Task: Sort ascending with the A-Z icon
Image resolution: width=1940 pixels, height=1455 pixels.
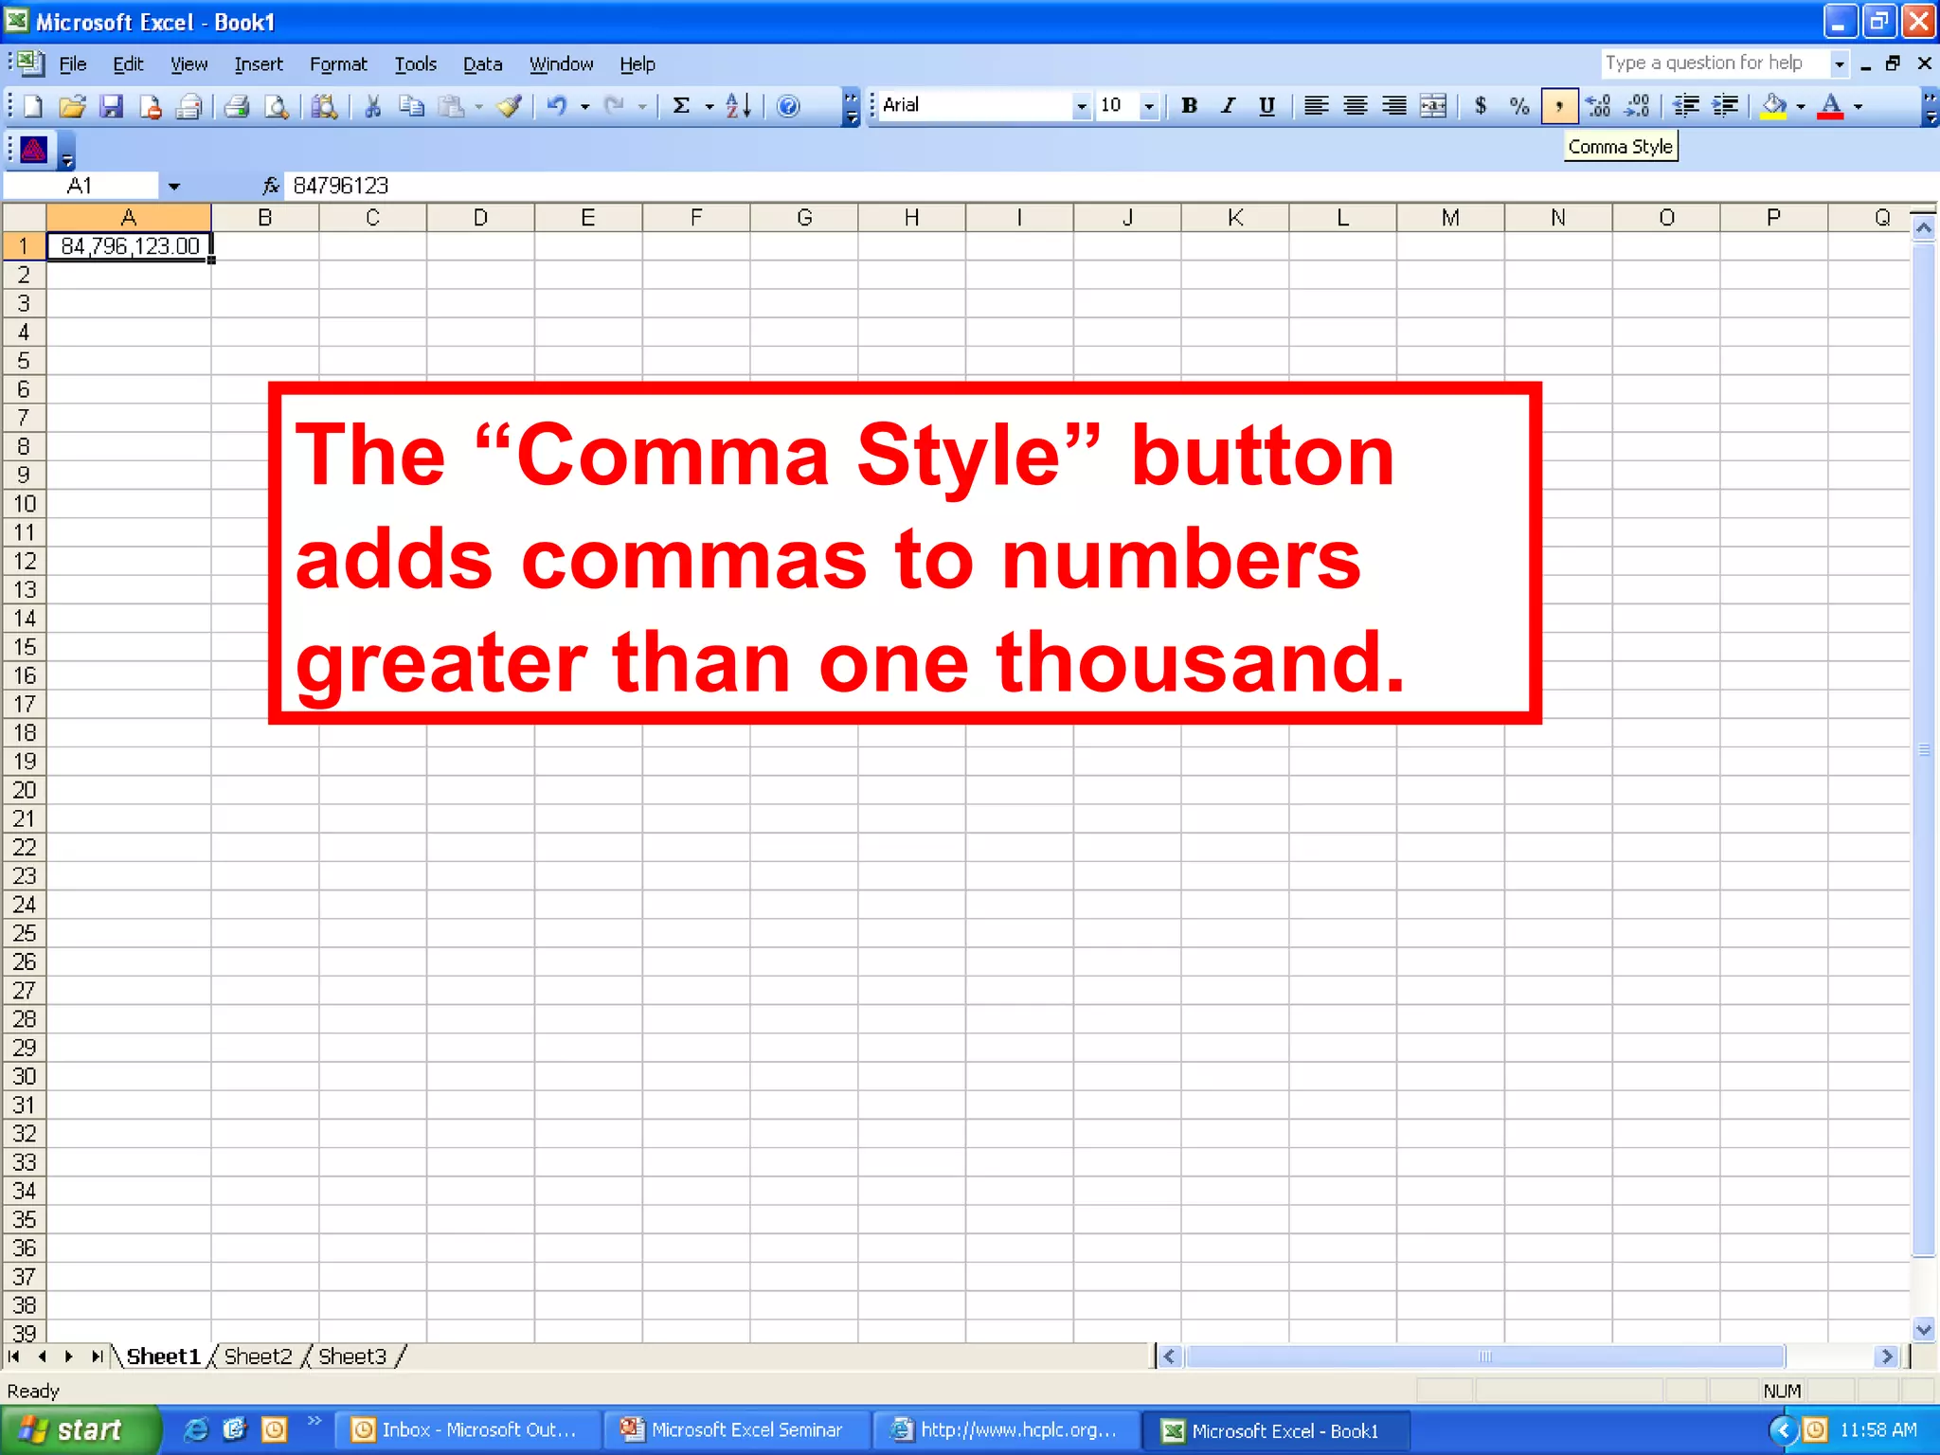Action: tap(739, 106)
